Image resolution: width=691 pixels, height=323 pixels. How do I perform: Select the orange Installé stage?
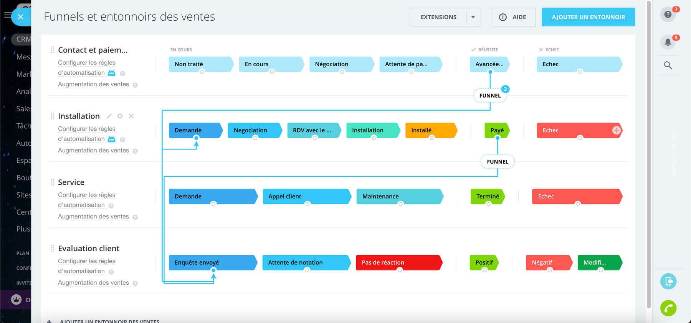point(430,130)
